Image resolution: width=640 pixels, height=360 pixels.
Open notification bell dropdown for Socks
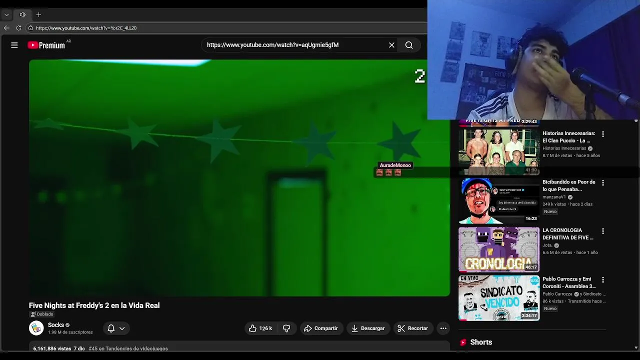coord(116,328)
